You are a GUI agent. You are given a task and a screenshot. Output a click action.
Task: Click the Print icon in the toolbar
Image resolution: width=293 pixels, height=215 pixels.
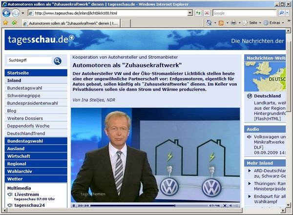coord(234,23)
